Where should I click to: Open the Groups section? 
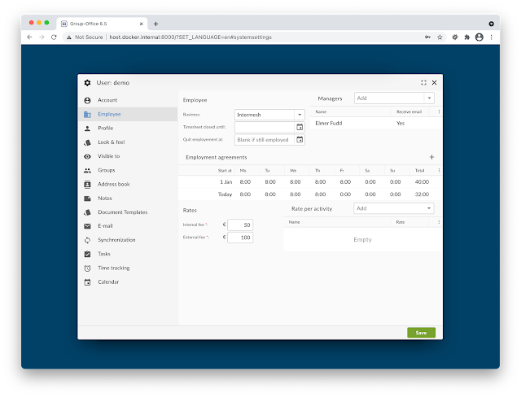[128, 170]
